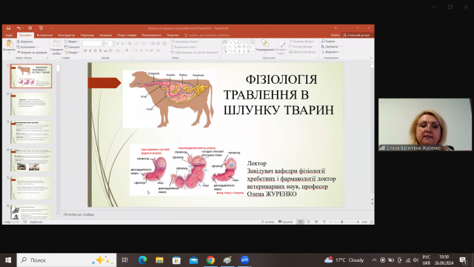
Task: Click the Share button in ribbon
Action: click(x=356, y=36)
